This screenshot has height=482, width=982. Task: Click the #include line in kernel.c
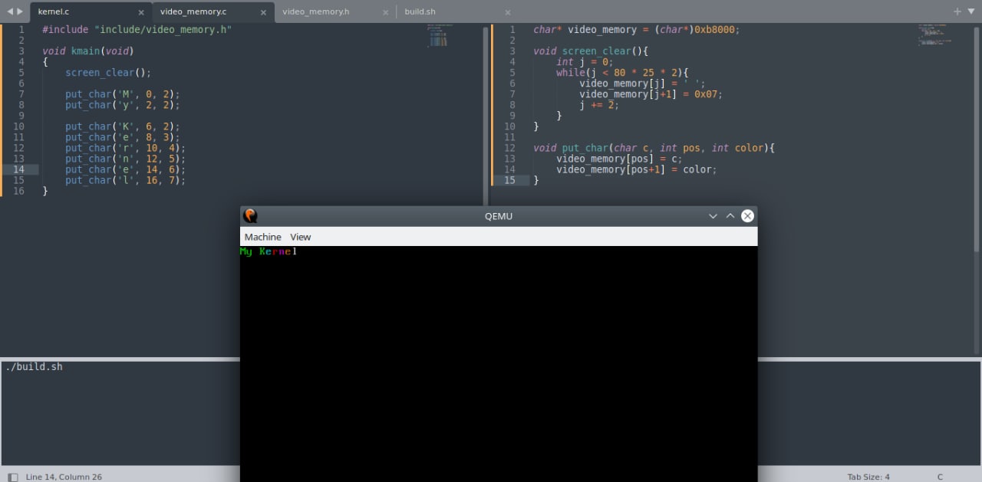coord(137,29)
